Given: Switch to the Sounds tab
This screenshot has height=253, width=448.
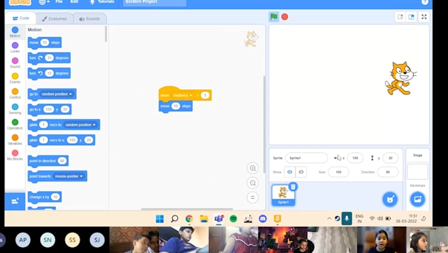Looking at the screenshot, I should [x=90, y=18].
